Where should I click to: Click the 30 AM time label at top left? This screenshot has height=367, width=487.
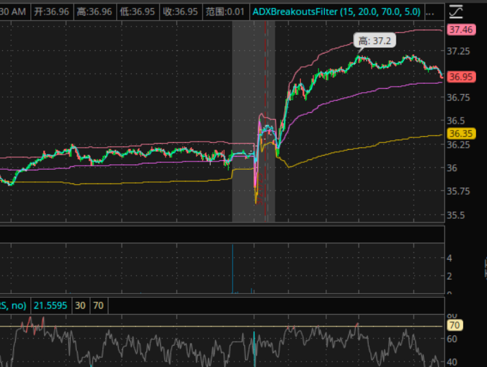tap(13, 12)
